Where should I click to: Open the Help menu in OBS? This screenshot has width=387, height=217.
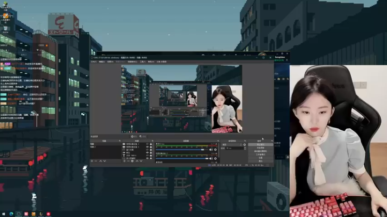pyautogui.click(x=151, y=62)
